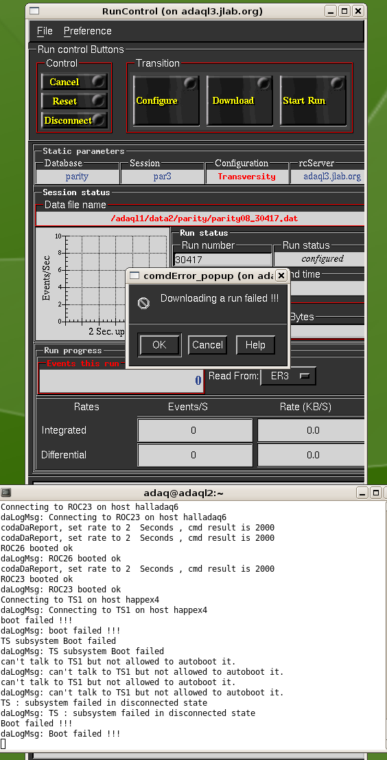Click the Cancel control button with indicator light

(74, 82)
